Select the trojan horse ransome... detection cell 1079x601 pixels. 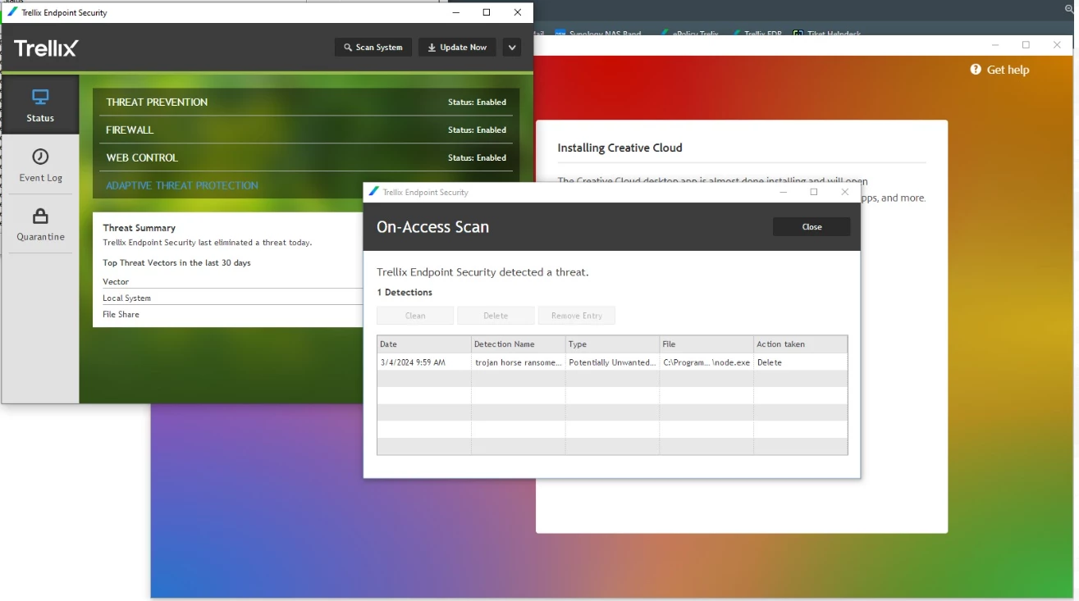519,362
